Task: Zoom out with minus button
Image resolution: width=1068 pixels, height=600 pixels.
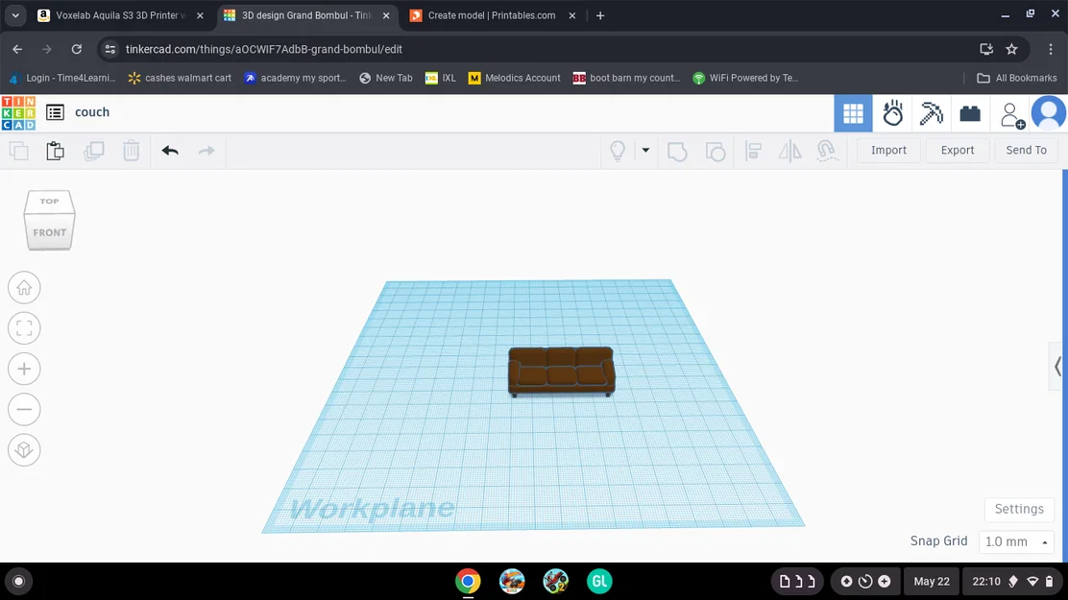Action: pos(24,409)
